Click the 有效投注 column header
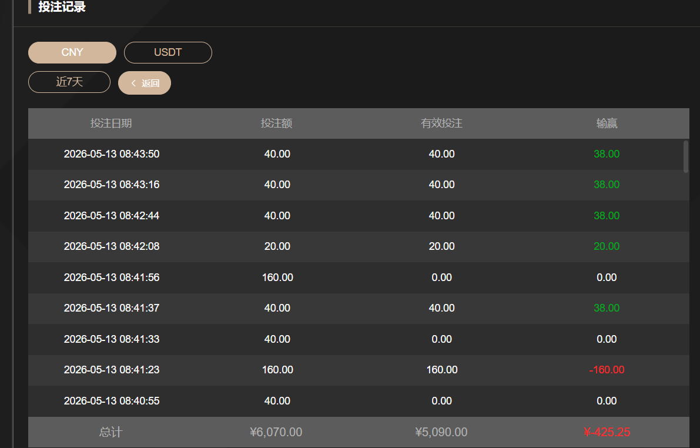This screenshot has width=700, height=448. [441, 123]
